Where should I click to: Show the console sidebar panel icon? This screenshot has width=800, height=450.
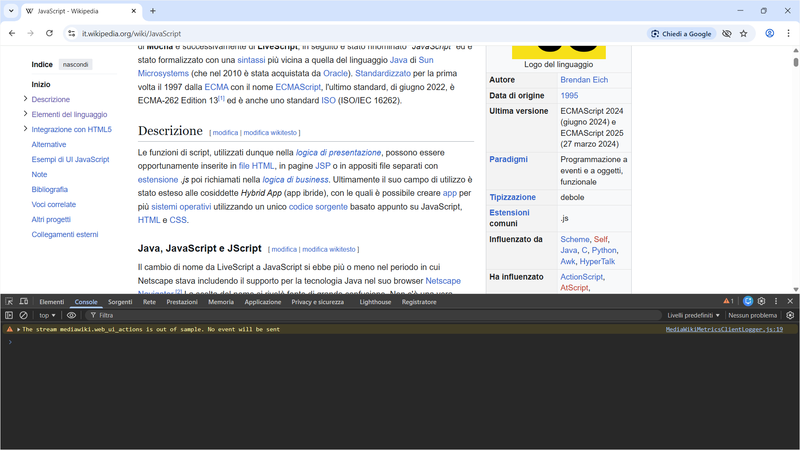[x=9, y=315]
